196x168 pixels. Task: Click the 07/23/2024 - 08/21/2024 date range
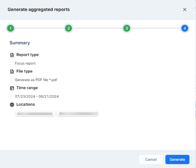tap(37, 96)
